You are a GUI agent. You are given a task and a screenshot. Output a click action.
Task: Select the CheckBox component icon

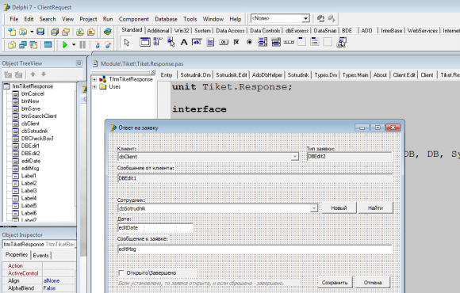click(236, 42)
